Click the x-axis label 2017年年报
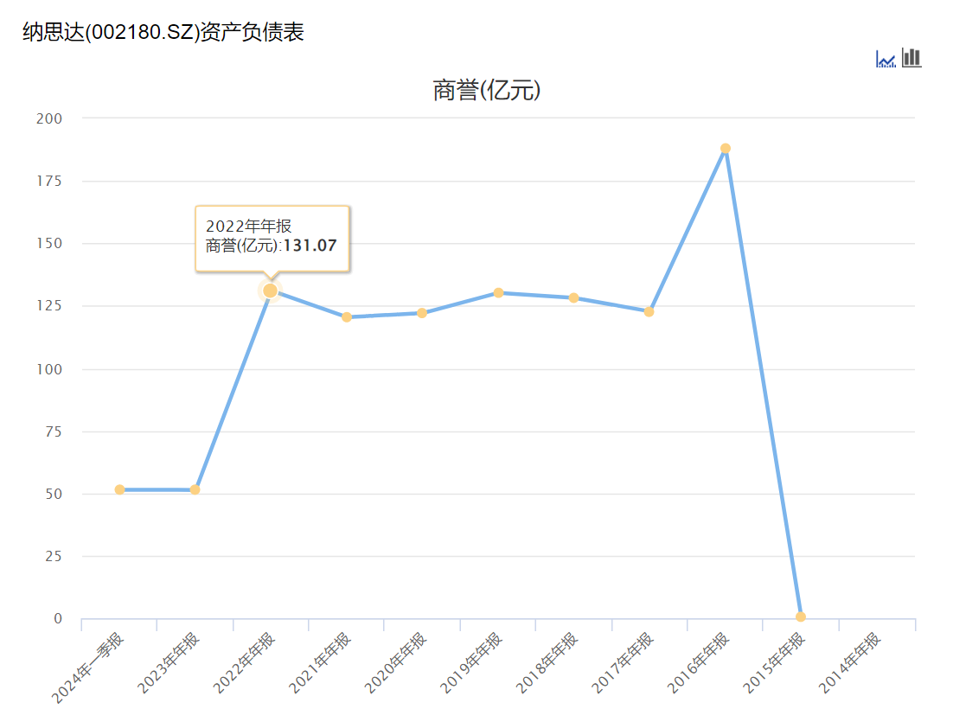Viewport: 953px width, 709px height. click(623, 663)
